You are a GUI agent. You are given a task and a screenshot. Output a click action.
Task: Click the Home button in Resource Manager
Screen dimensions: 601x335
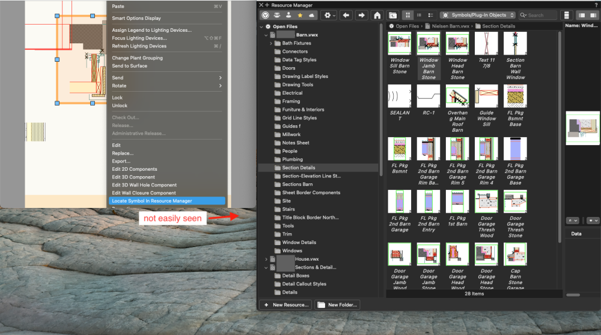377,15
